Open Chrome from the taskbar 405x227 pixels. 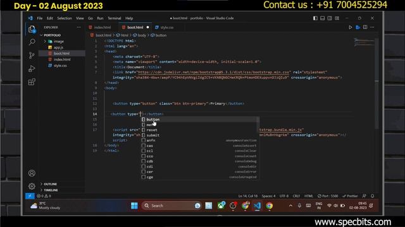[x=269, y=206]
